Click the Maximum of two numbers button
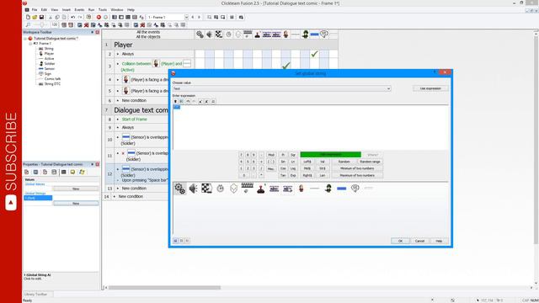This screenshot has height=303, width=539. (357, 175)
